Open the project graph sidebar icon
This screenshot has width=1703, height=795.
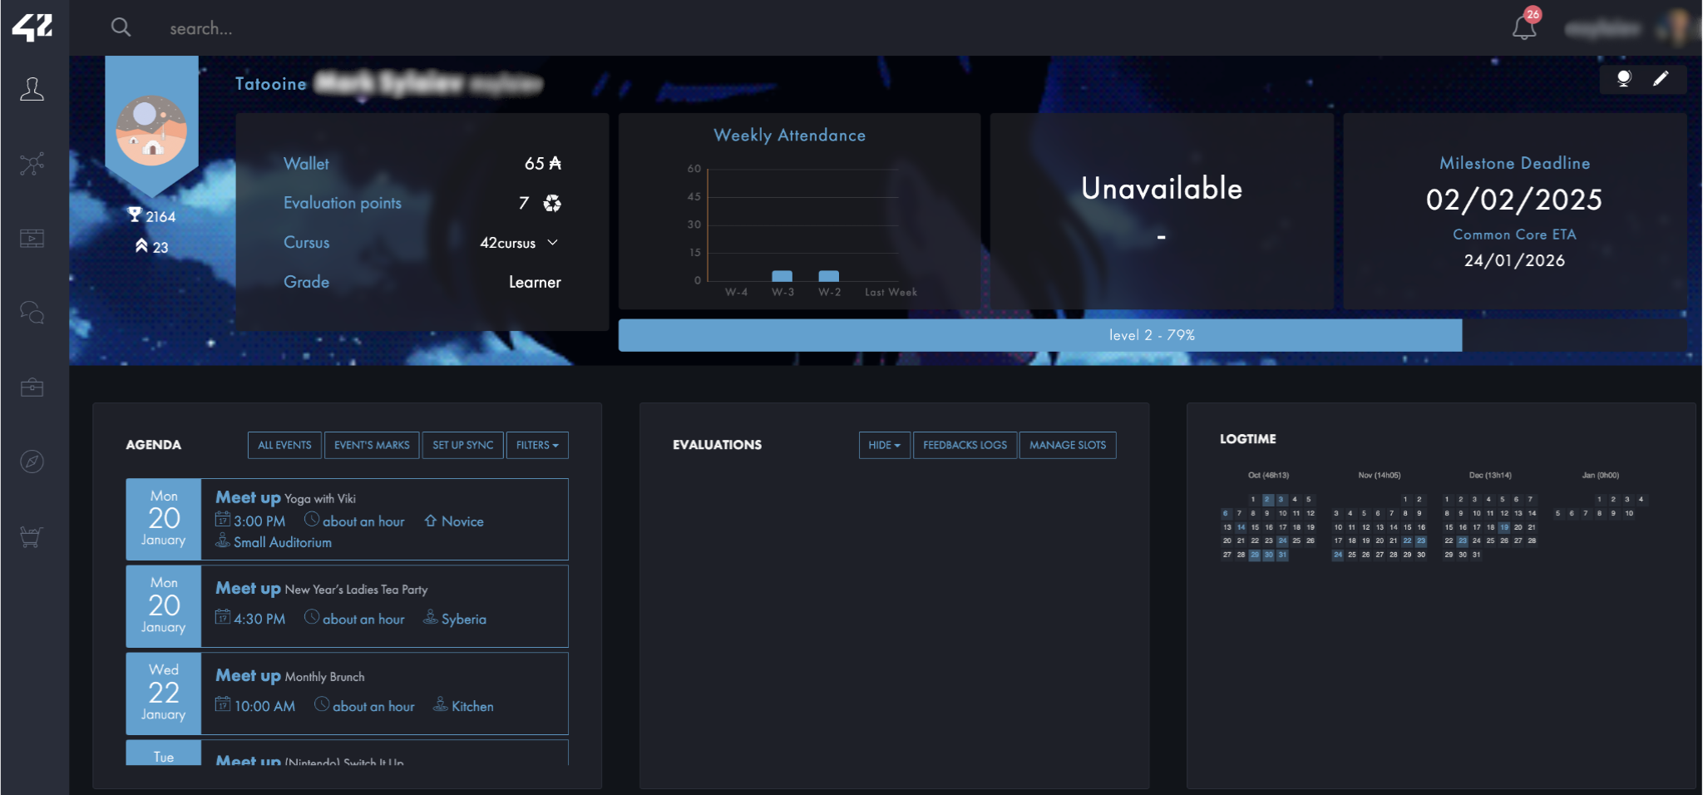point(32,164)
